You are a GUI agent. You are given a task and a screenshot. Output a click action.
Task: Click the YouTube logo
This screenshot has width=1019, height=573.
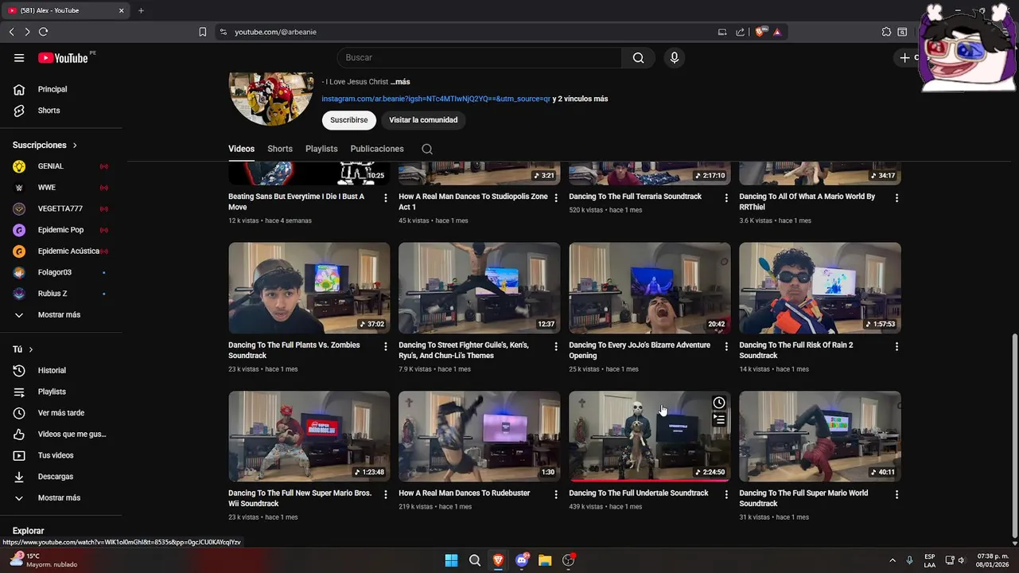click(x=63, y=57)
